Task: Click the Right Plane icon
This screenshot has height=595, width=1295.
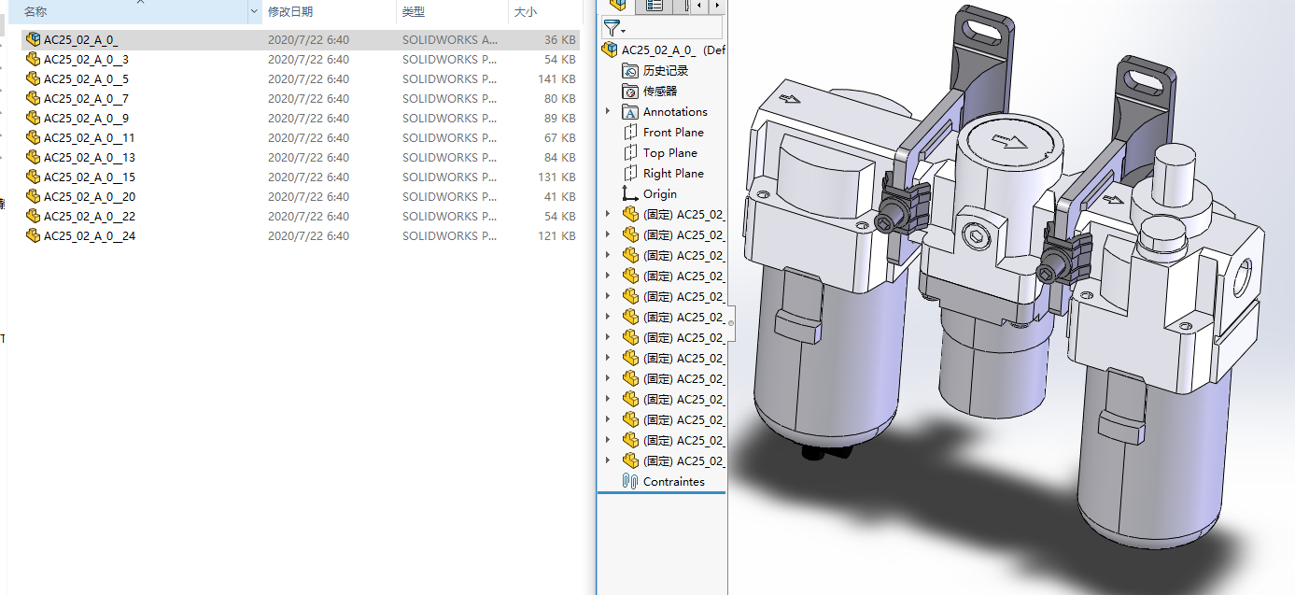Action: [630, 174]
